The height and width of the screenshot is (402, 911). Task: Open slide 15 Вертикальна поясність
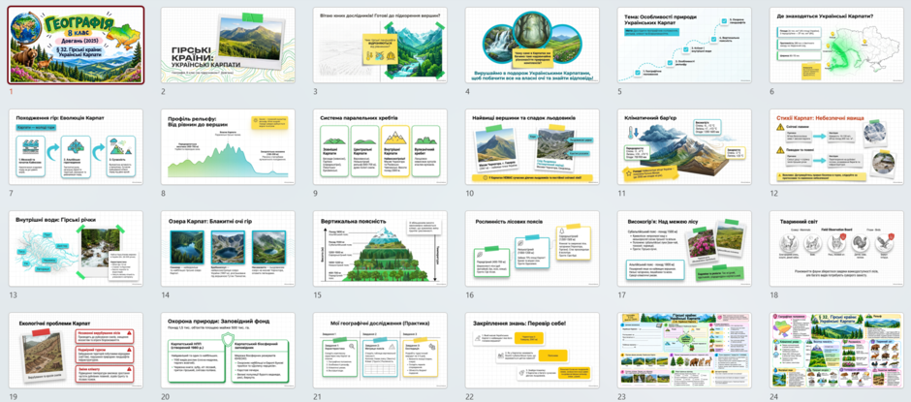(x=380, y=249)
